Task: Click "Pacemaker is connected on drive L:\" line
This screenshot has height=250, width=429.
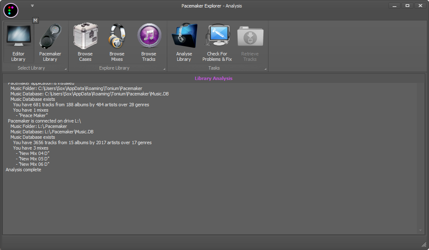Action: 44,121
